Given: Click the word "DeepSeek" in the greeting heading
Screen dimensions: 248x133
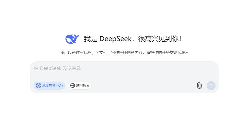Looking at the screenshot, I should 115,39.
